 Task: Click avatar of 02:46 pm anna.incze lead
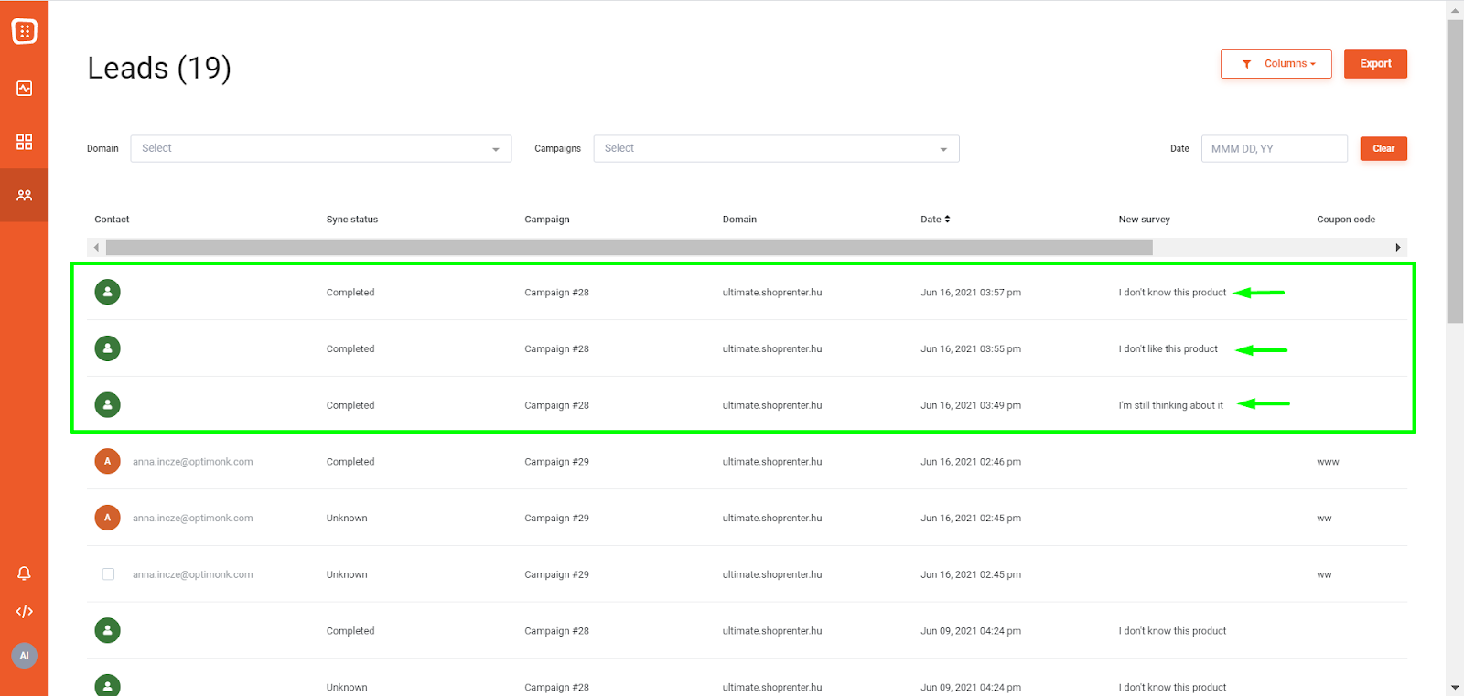click(x=108, y=461)
